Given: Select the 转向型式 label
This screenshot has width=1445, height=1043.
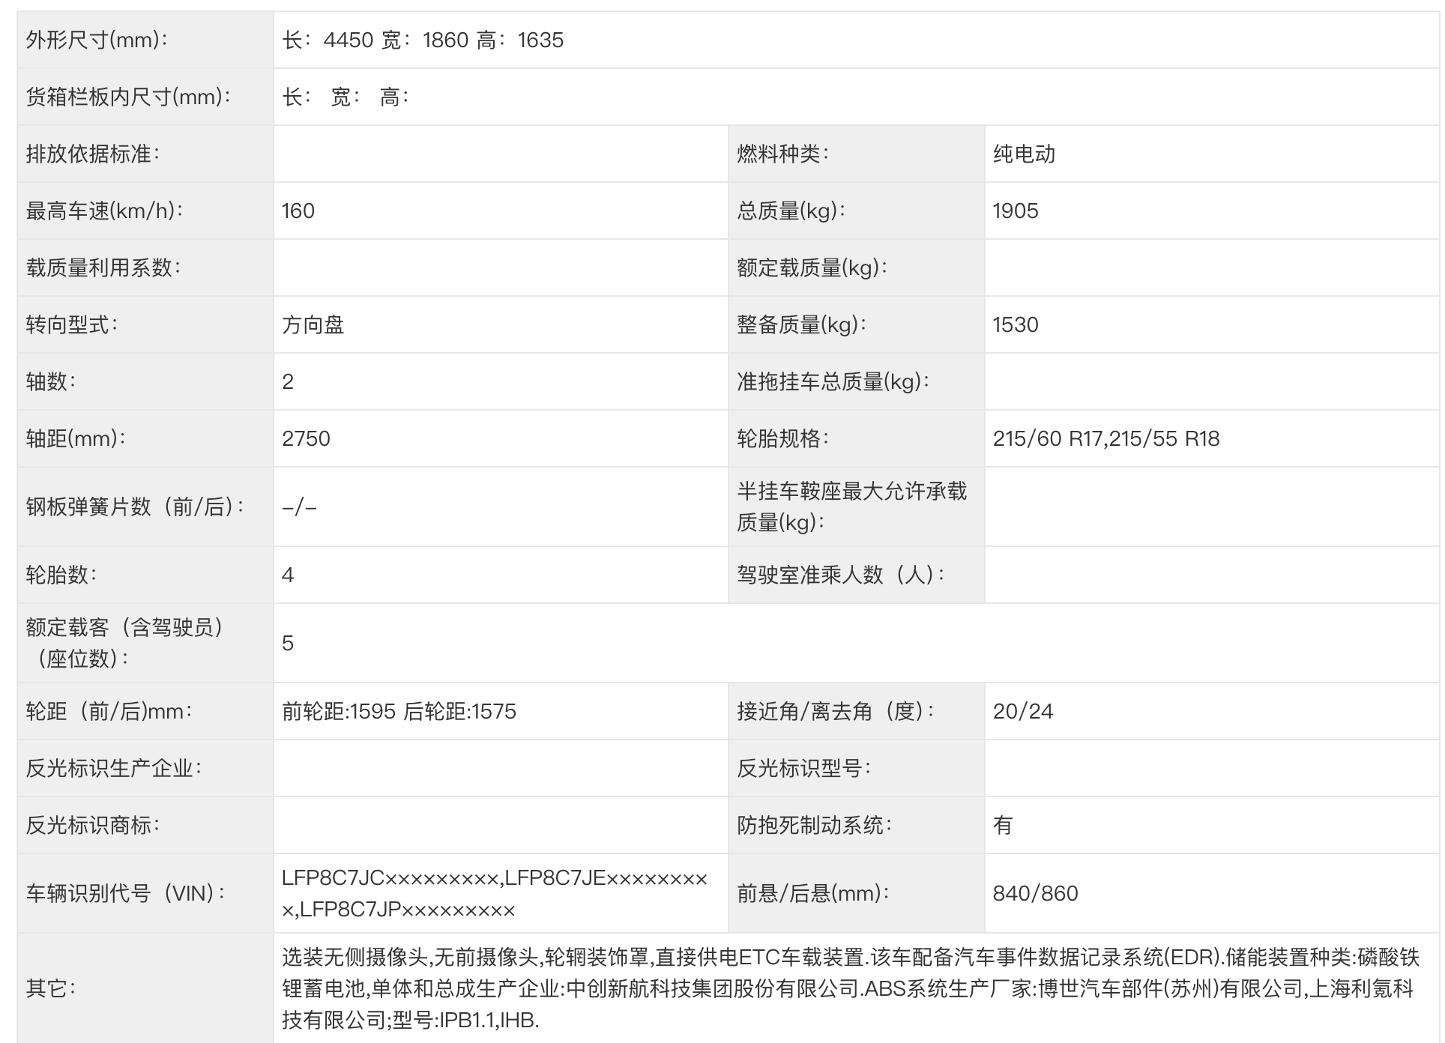Looking at the screenshot, I should point(72,324).
